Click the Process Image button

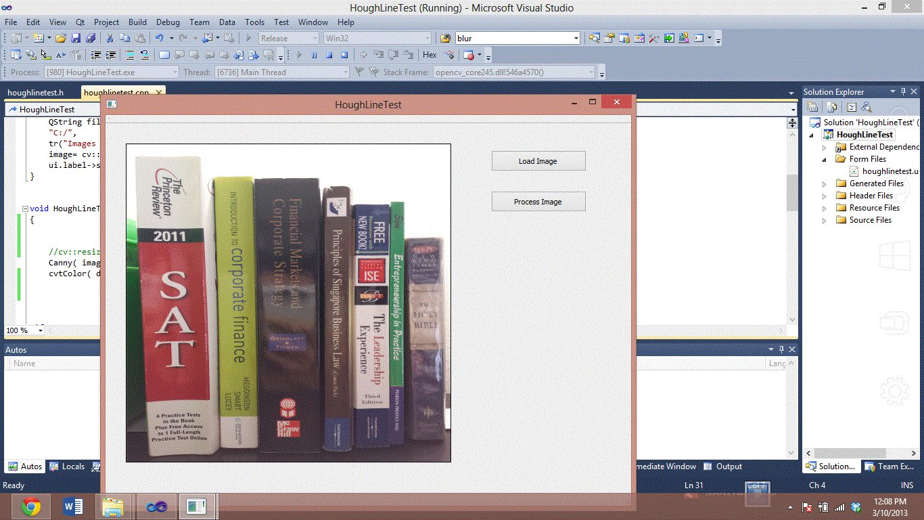538,201
